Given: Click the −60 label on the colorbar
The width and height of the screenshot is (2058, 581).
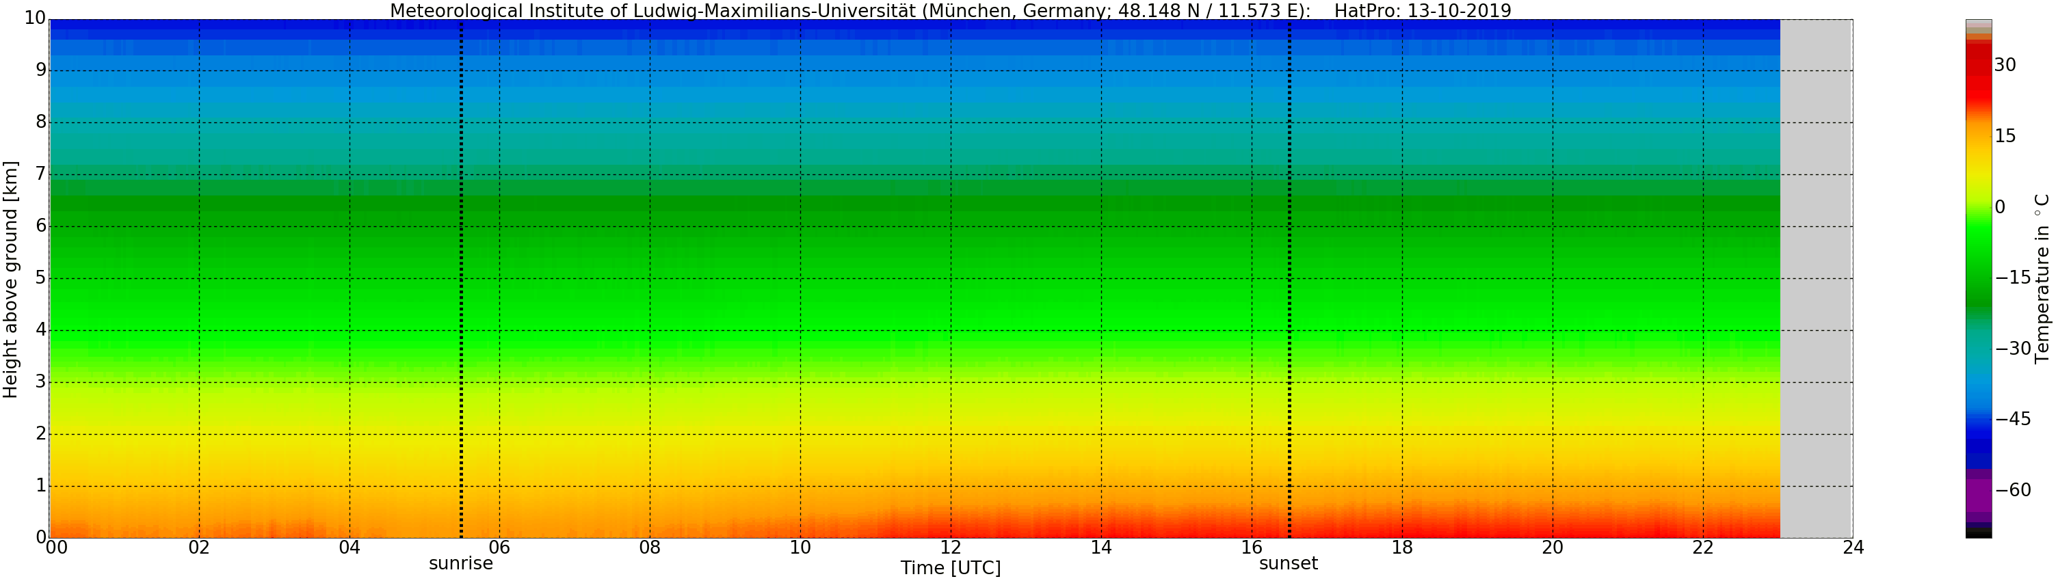Looking at the screenshot, I should pyautogui.click(x=2012, y=490).
